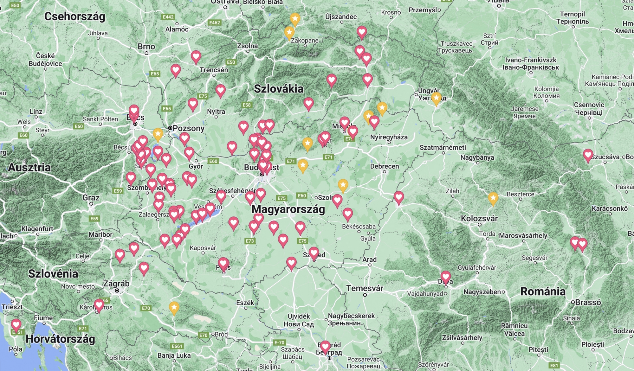Select the heart pin near Póla in Istria
The height and width of the screenshot is (371, 634).
tap(16, 324)
